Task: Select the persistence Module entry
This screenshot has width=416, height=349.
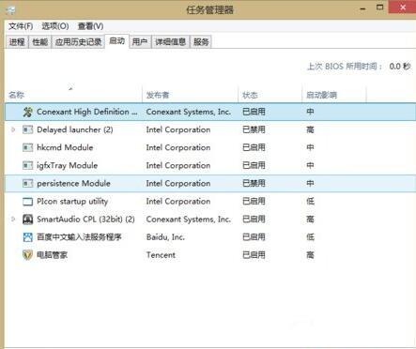Action: (x=73, y=183)
